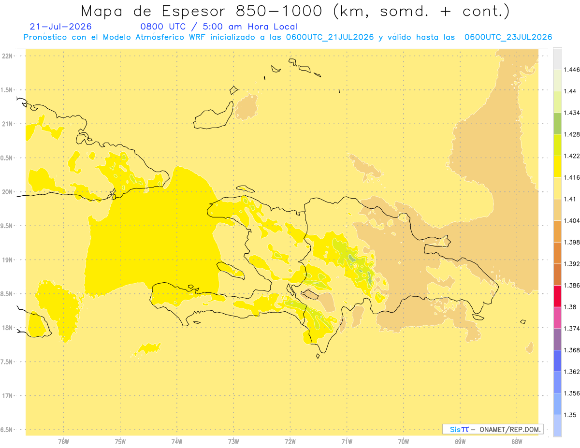Viewport: 580px width, 448px height.
Task: Click the '1.35' colorbar value
Action: click(x=570, y=415)
